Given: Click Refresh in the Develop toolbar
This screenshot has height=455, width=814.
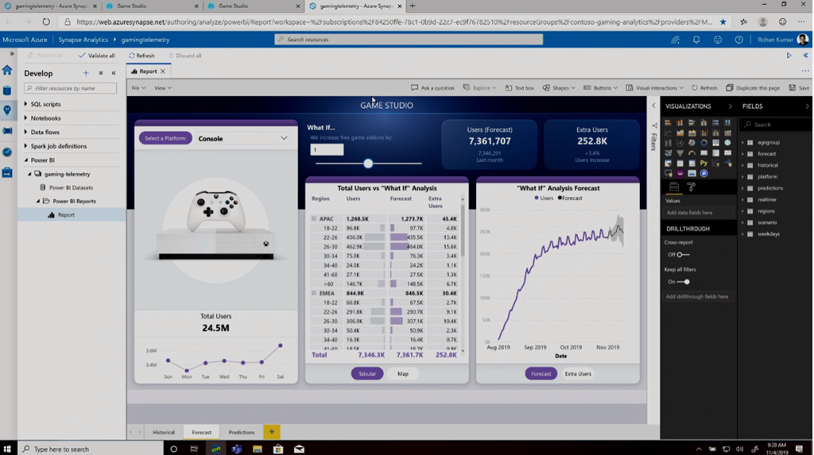Looking at the screenshot, I should pyautogui.click(x=141, y=56).
